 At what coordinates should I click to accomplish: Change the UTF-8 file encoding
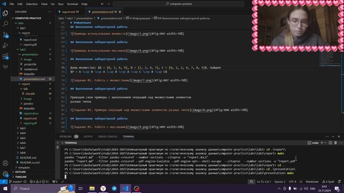292,182
